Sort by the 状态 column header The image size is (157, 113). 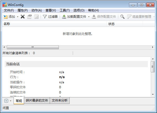125,24
